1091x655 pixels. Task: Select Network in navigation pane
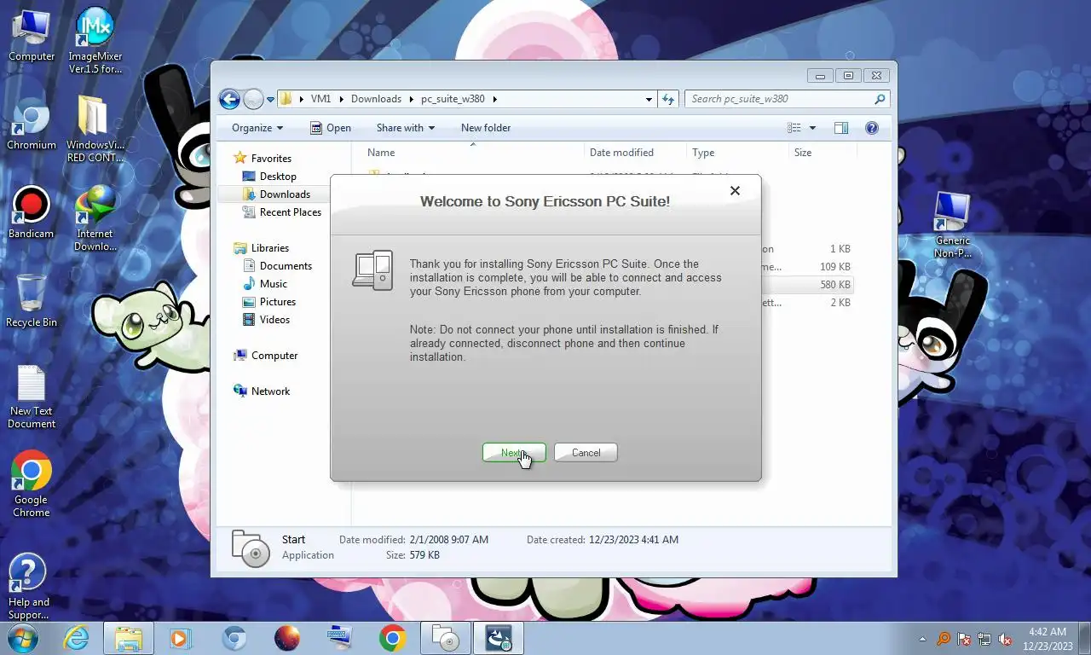click(x=262, y=391)
